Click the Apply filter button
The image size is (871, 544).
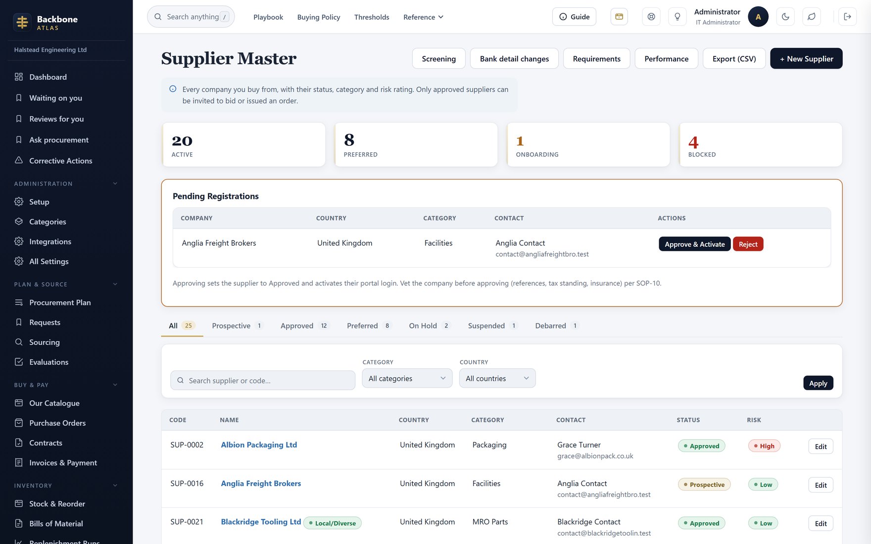(818, 383)
